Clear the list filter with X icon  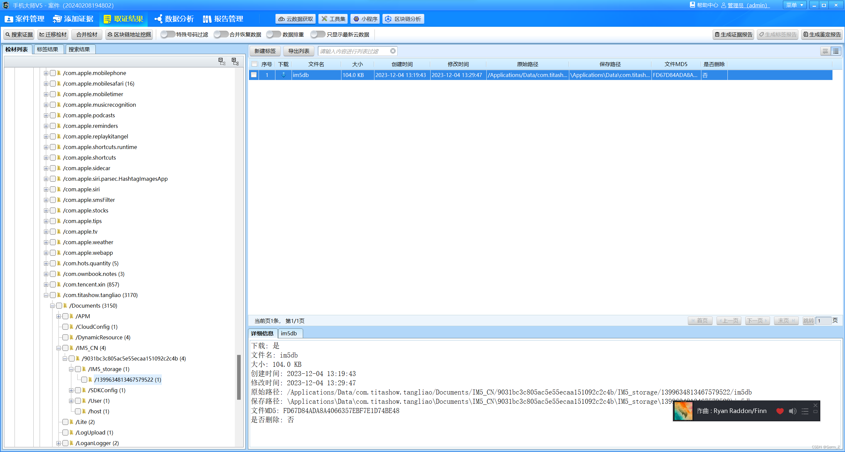[393, 51]
